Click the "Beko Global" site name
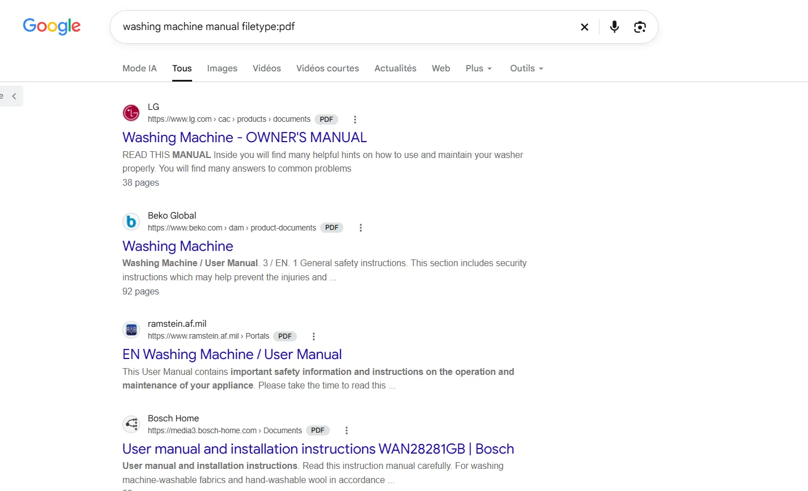Viewport: 808px width, 491px height. [172, 216]
